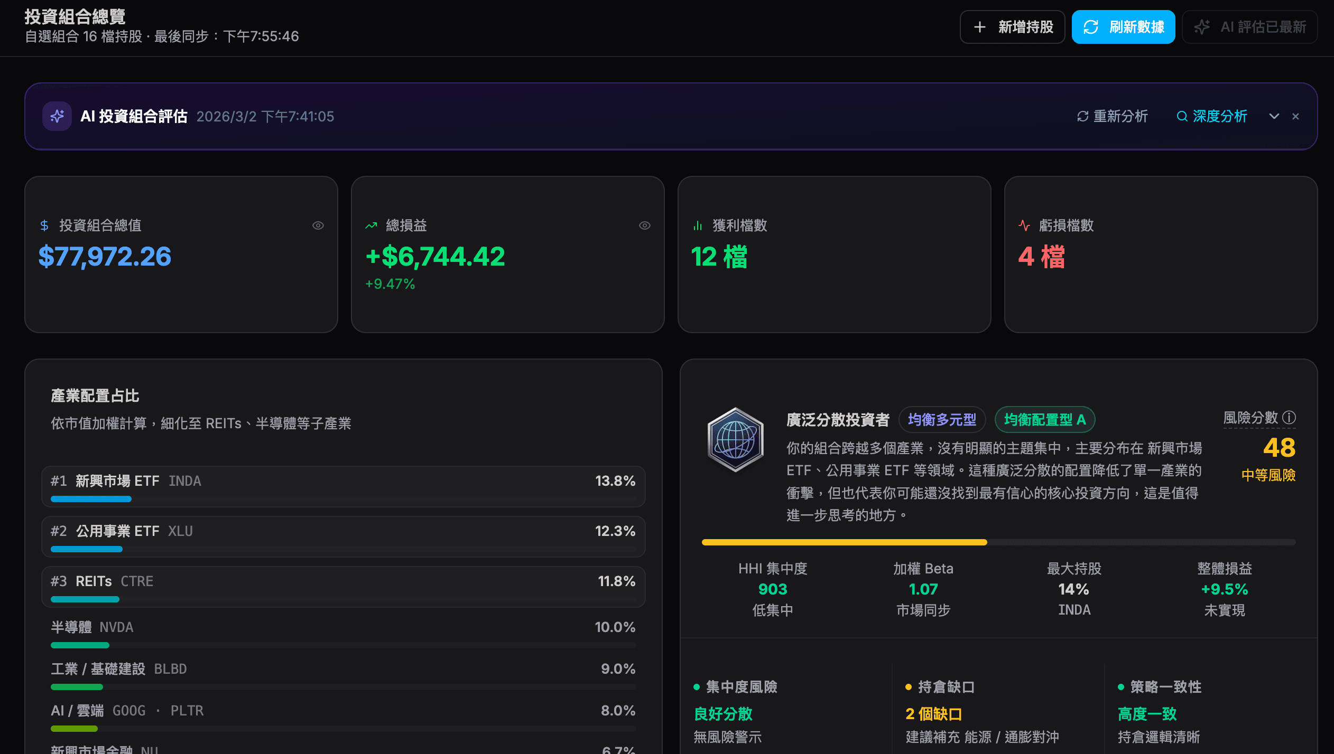Click the bar chart icon beside 獲利檔數

click(698, 225)
